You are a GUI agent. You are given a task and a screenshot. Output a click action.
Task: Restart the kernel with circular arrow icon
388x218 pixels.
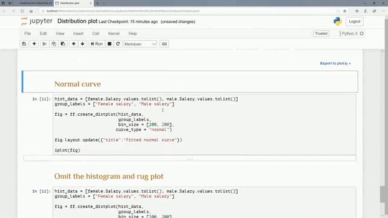pyautogui.click(x=118, y=44)
